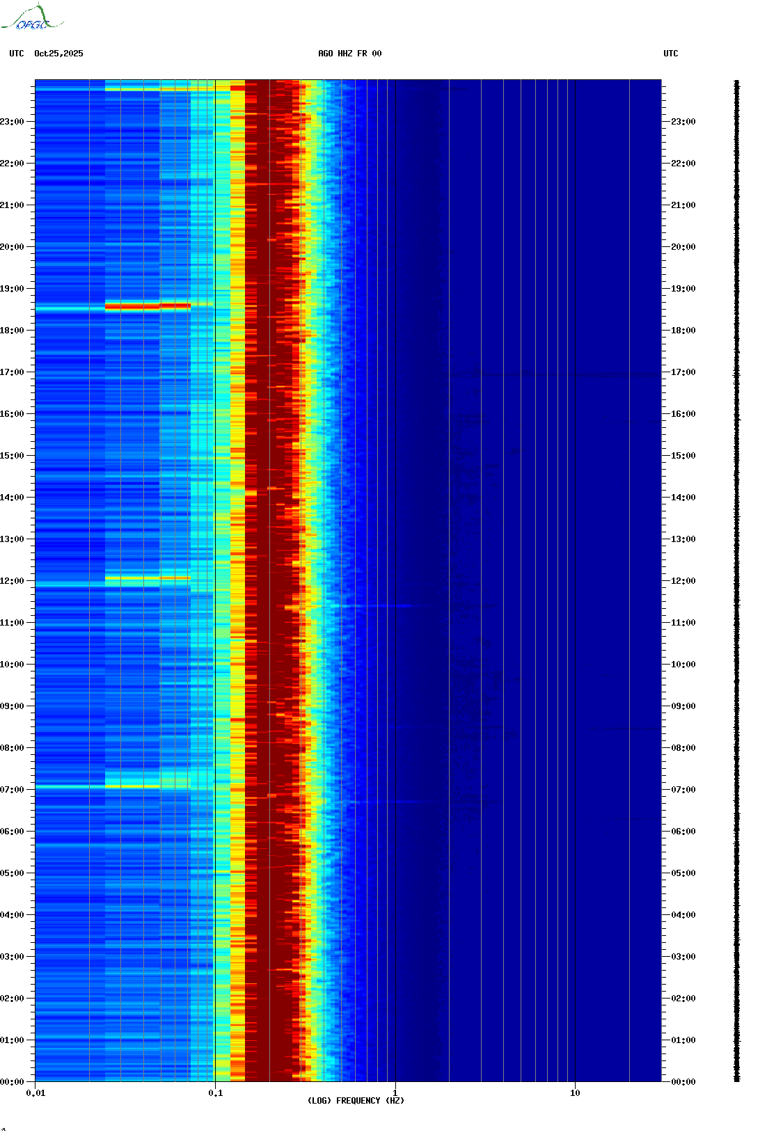Pick the 07:00 marker on left axis
This screenshot has height=1137, width=767.
coord(12,790)
